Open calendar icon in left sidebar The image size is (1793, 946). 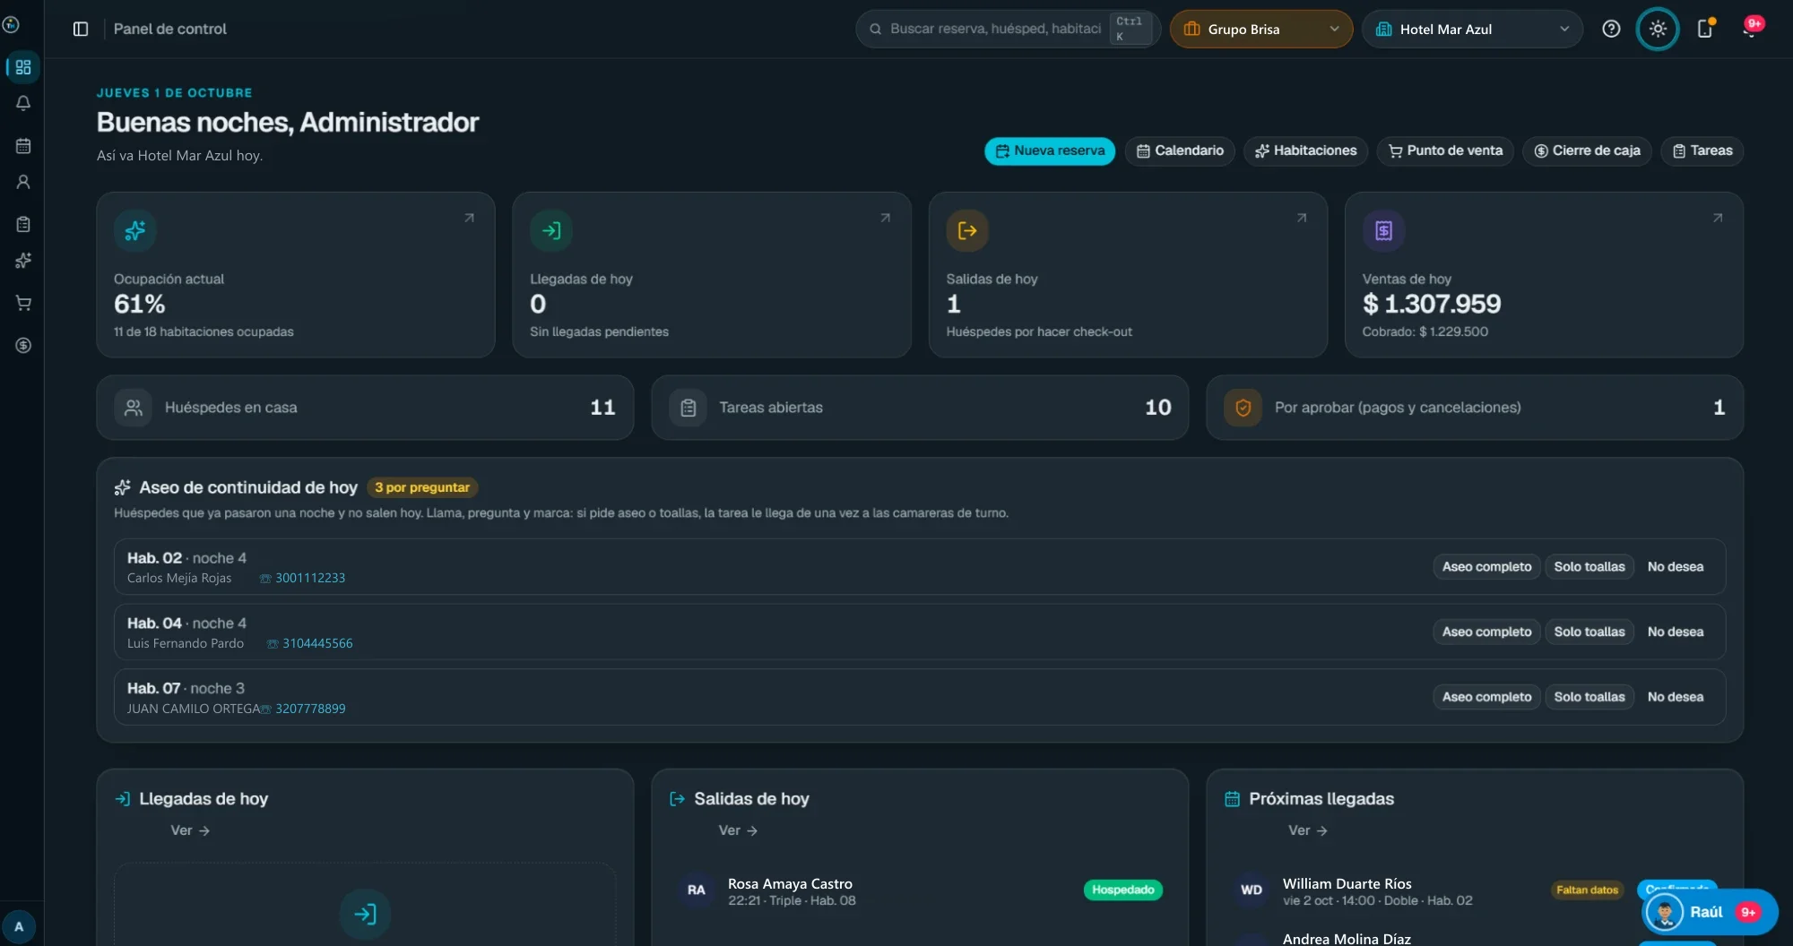click(23, 146)
